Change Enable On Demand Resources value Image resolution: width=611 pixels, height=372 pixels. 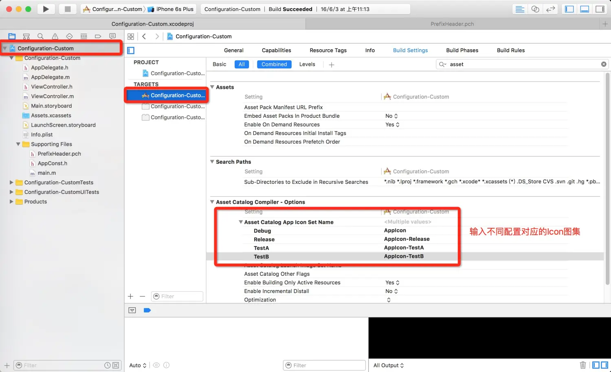pos(392,124)
